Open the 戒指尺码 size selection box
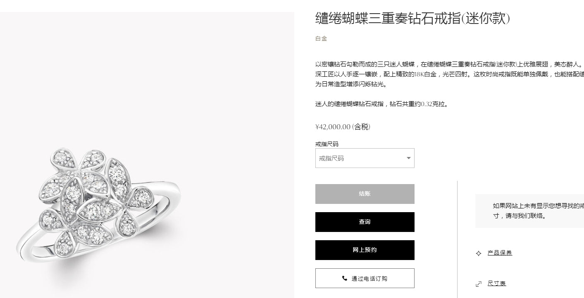Screen dimensions: 584x298 pyautogui.click(x=365, y=158)
